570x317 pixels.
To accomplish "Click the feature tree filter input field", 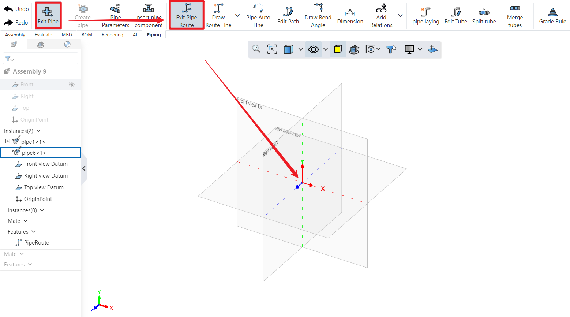I will pyautogui.click(x=44, y=59).
